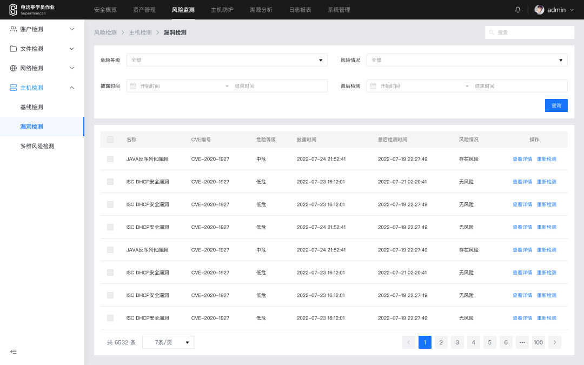Go to the next page using the right arrow
The image size is (584, 365).
pos(555,342)
